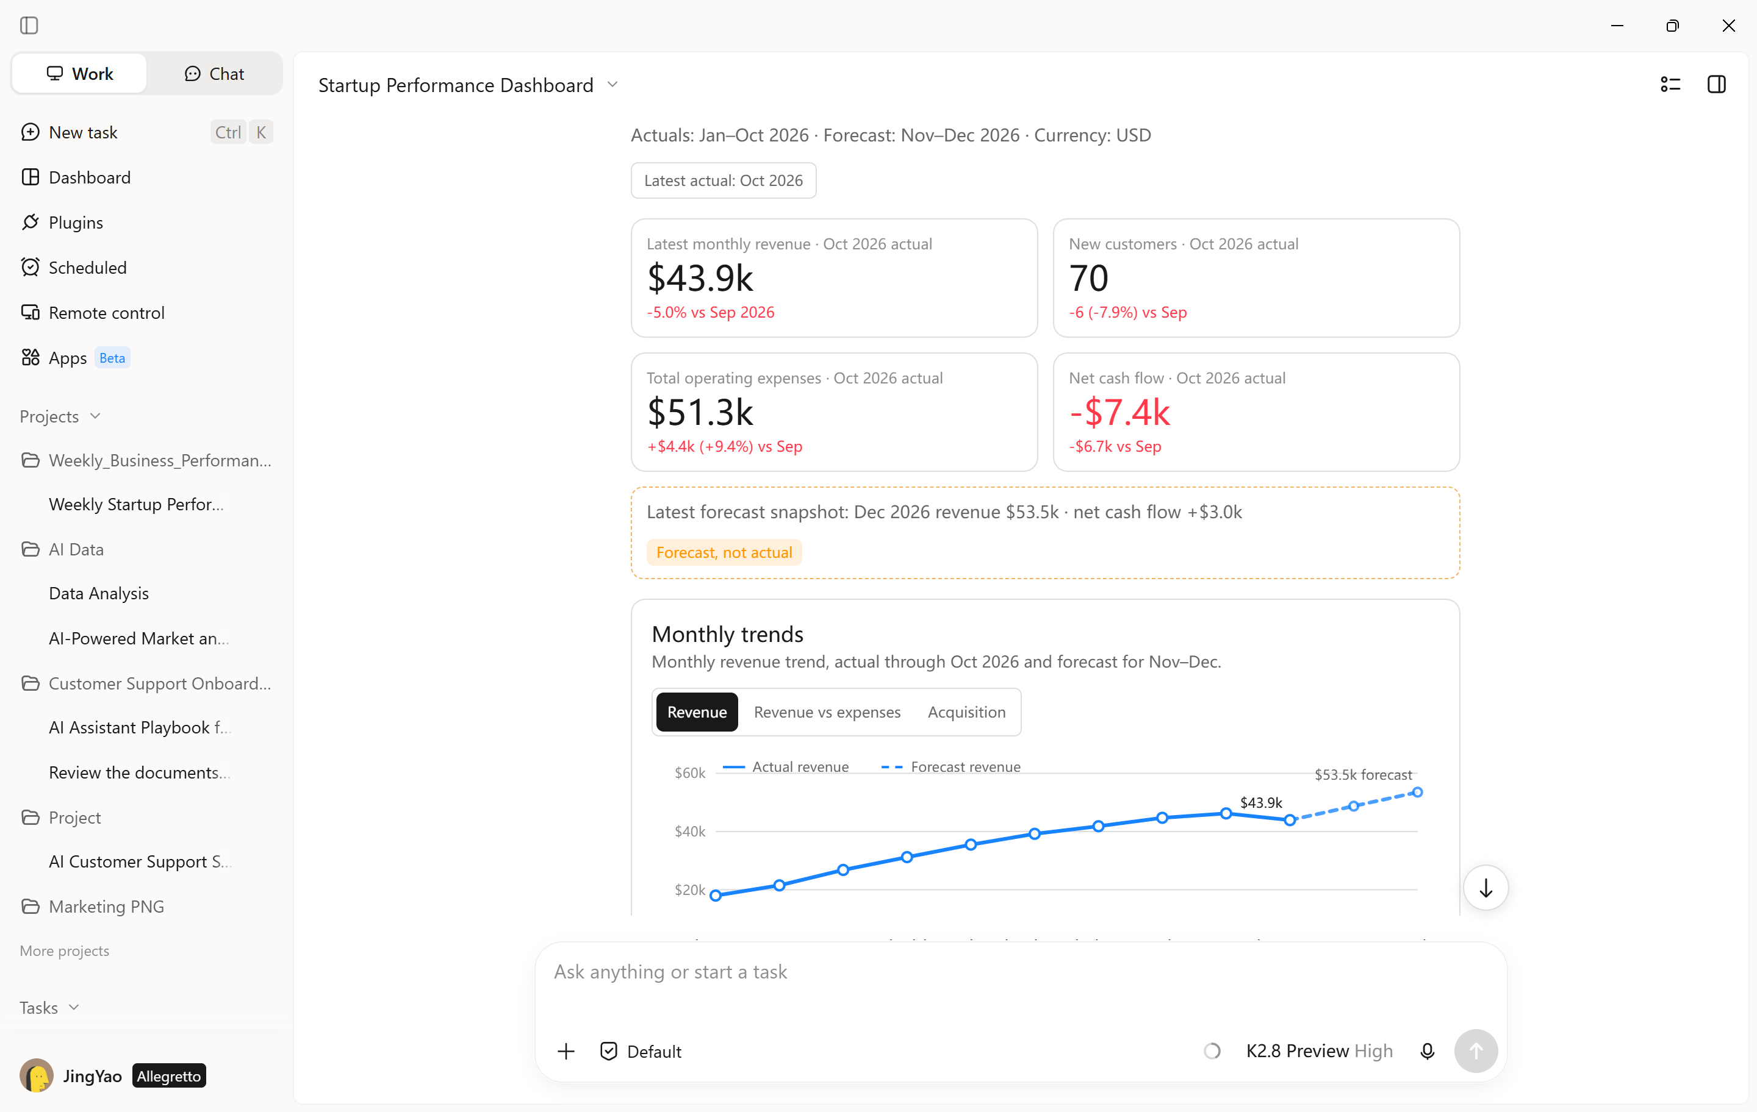This screenshot has width=1757, height=1112.
Task: Collapse the left sidebar panel icon
Action: 29,26
